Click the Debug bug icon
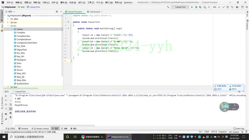 [x=196, y=7]
